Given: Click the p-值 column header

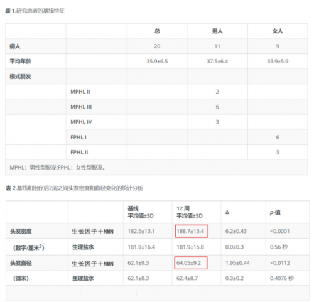Looking at the screenshot, I should [275, 213].
